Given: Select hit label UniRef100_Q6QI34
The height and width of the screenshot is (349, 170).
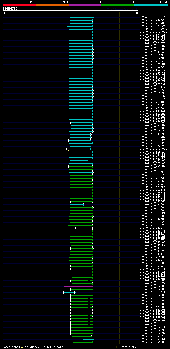Looking at the screenshot, I should tap(153, 228).
